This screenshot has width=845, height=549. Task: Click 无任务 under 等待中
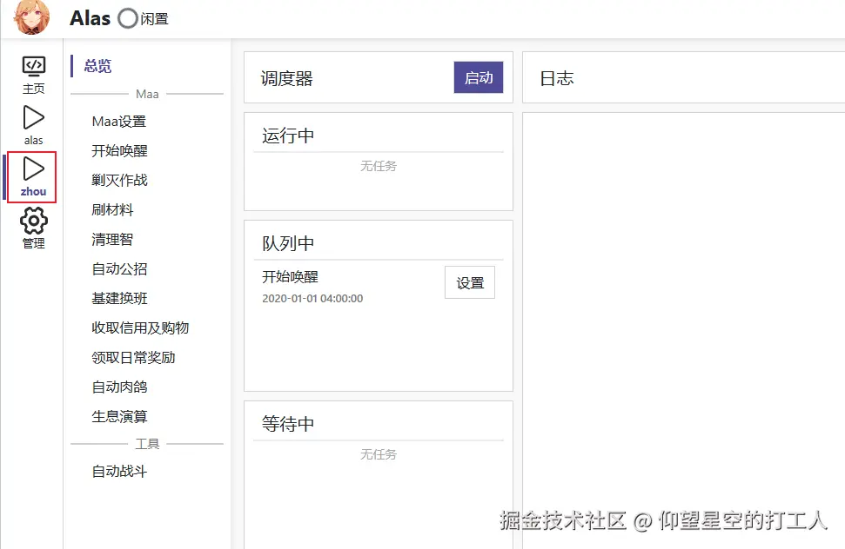click(x=379, y=455)
